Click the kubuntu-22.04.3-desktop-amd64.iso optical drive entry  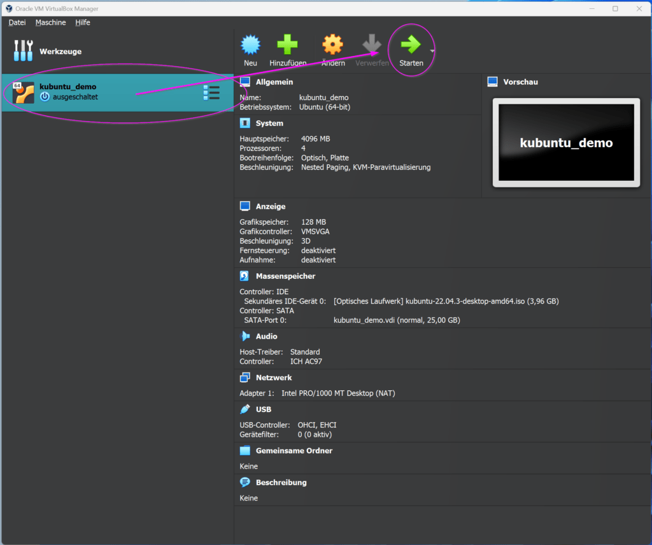(446, 301)
